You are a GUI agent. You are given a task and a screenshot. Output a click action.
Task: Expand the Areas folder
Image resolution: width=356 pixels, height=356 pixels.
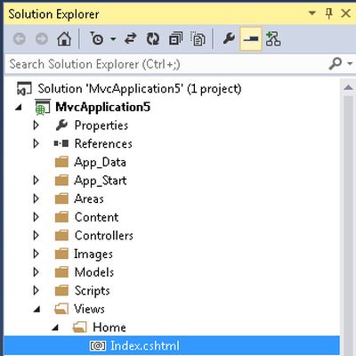tap(36, 198)
